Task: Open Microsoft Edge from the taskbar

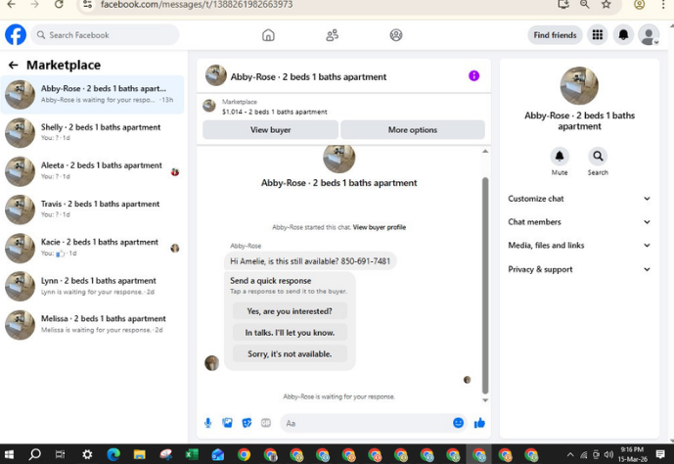Action: tap(113, 454)
